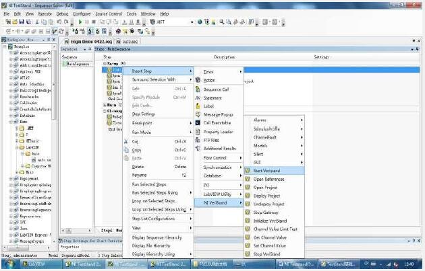Click the Deploy Project step icon
The image size is (425, 271).
[248, 196]
